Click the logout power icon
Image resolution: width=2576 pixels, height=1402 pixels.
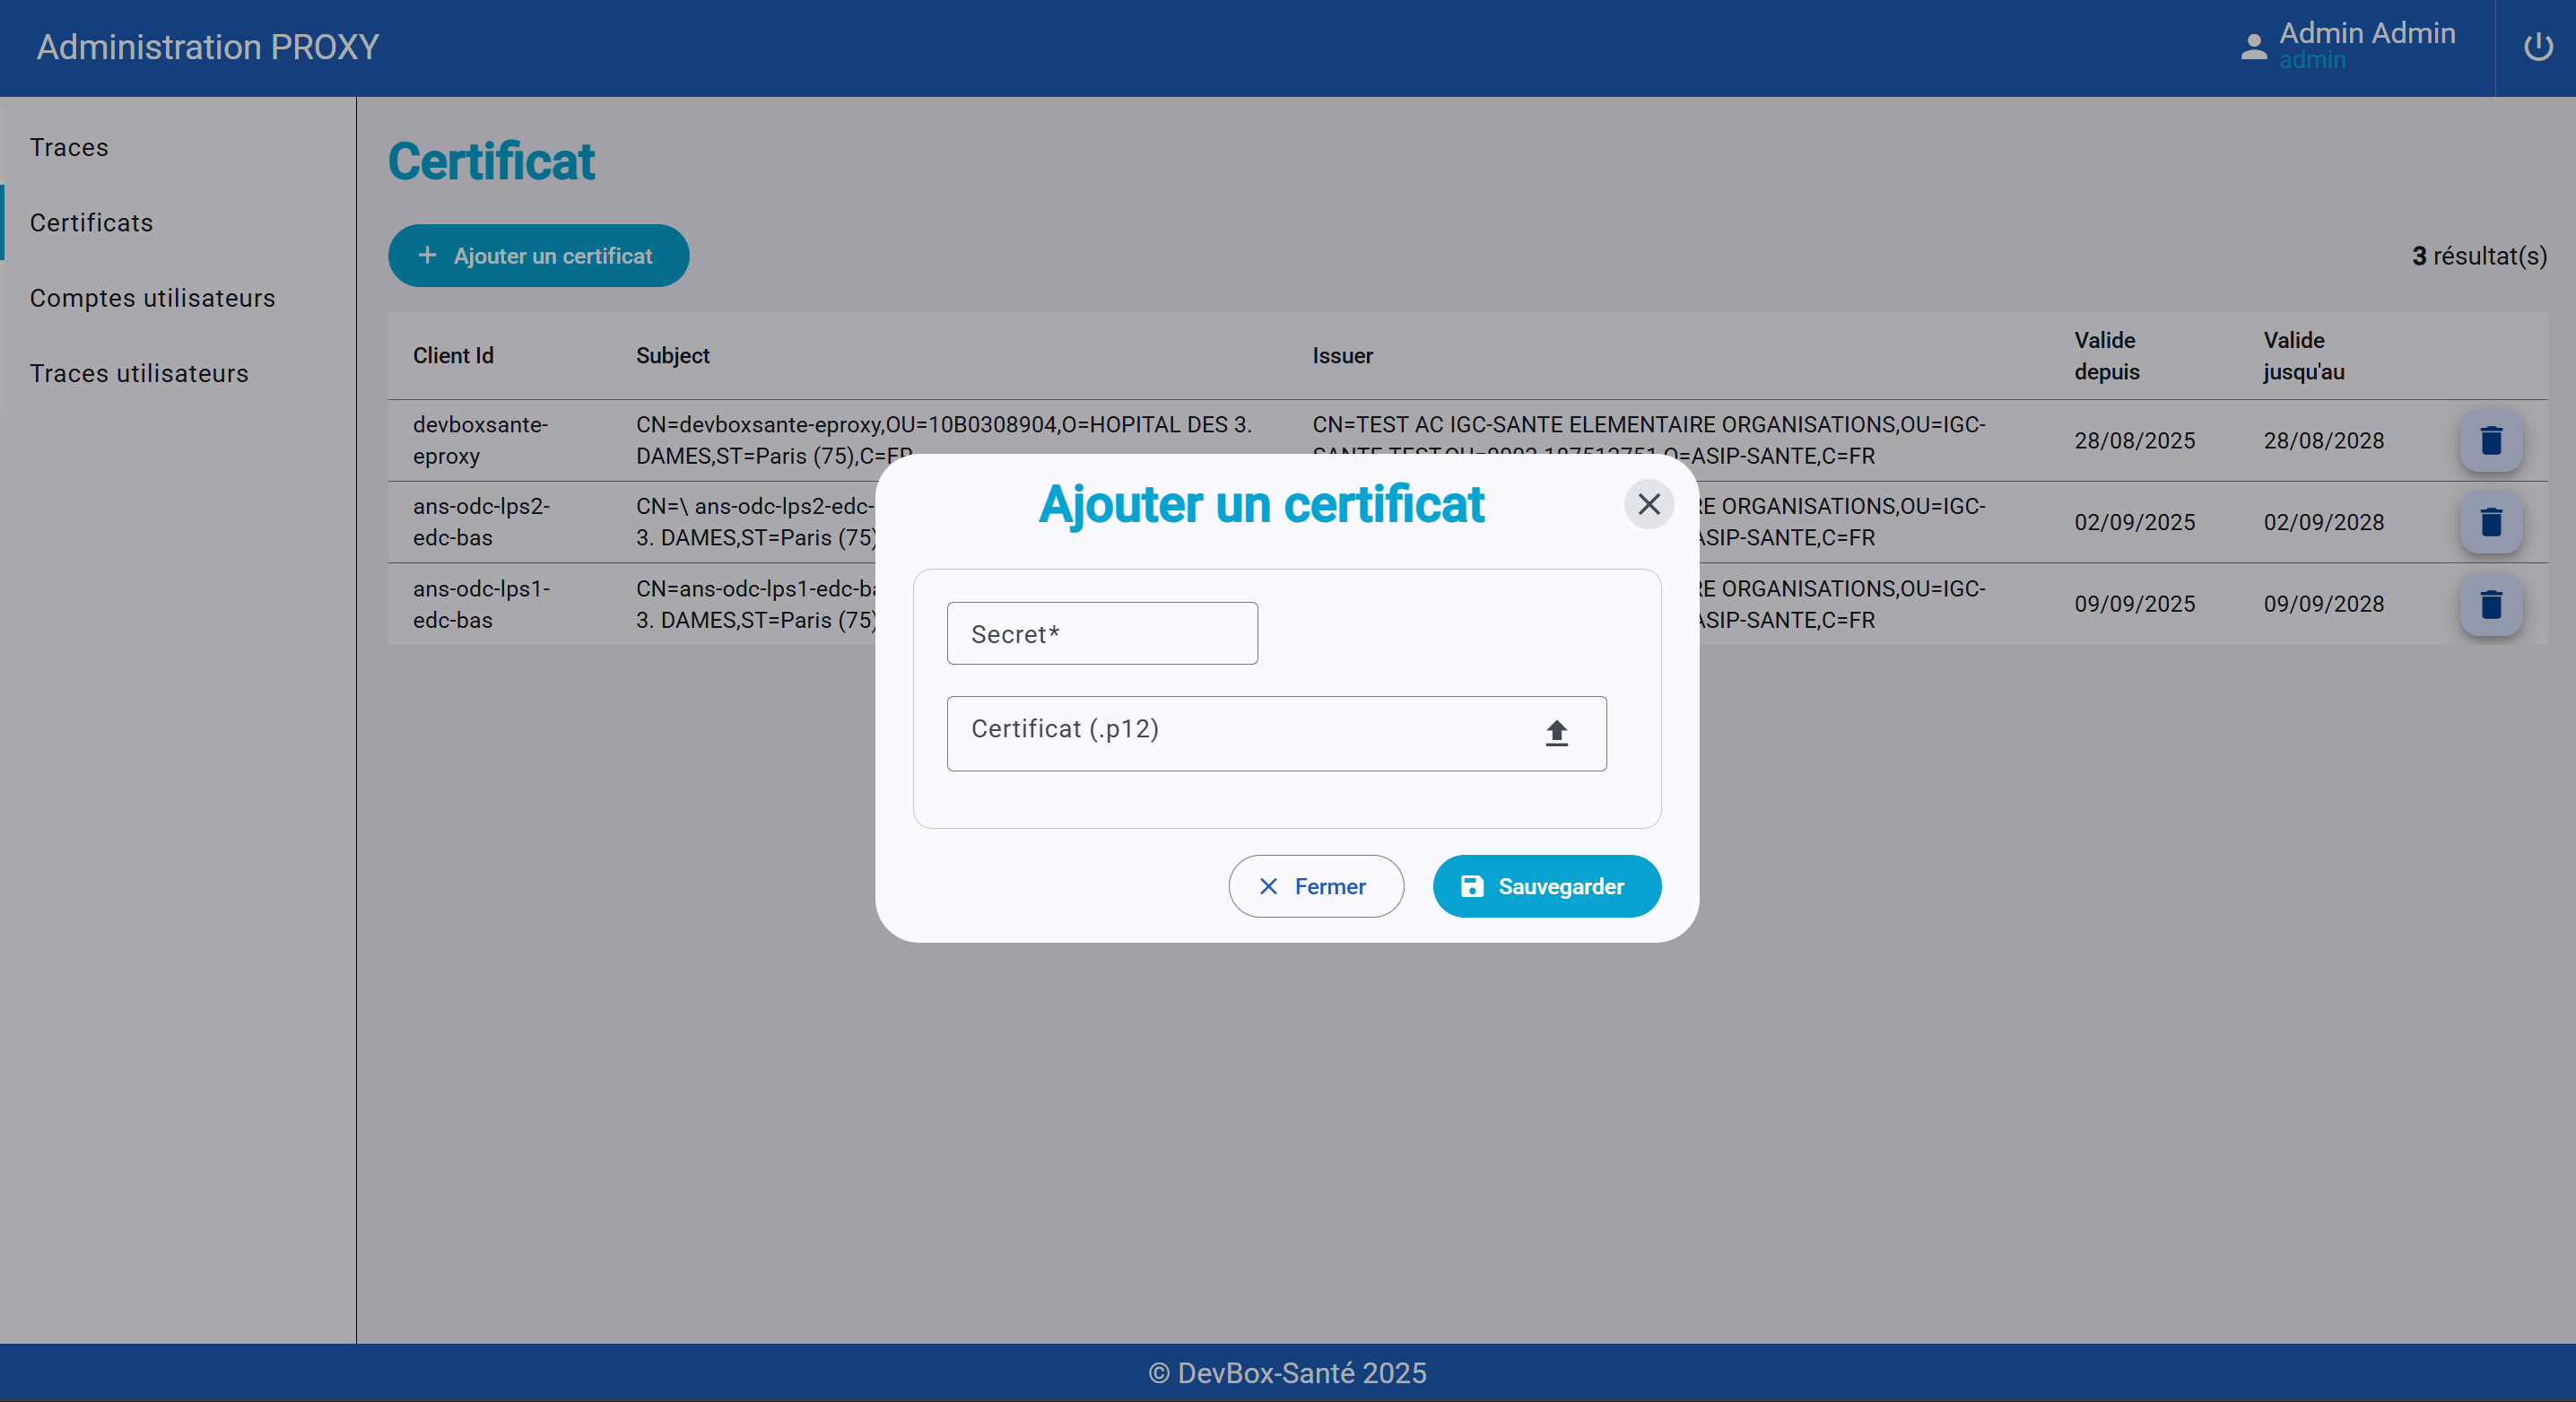[2537, 46]
